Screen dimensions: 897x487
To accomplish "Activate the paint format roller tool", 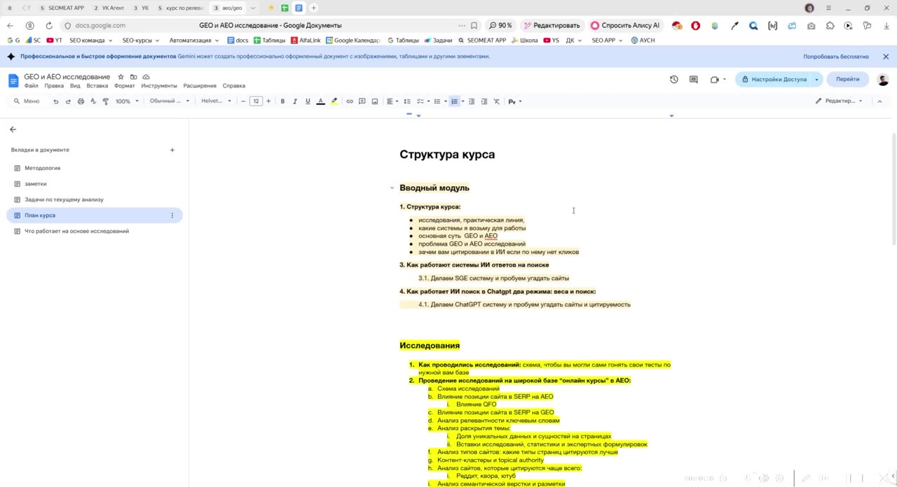I will 106,101.
